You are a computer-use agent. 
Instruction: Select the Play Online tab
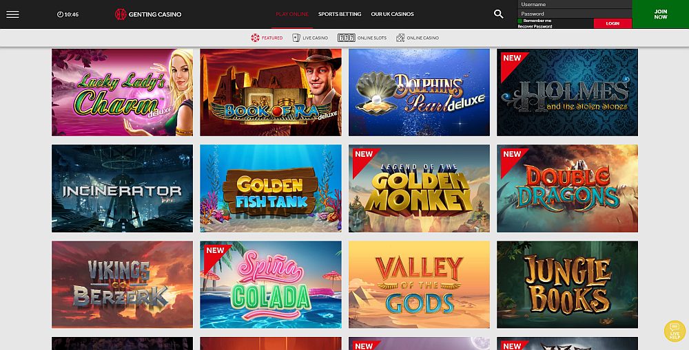[x=292, y=14]
